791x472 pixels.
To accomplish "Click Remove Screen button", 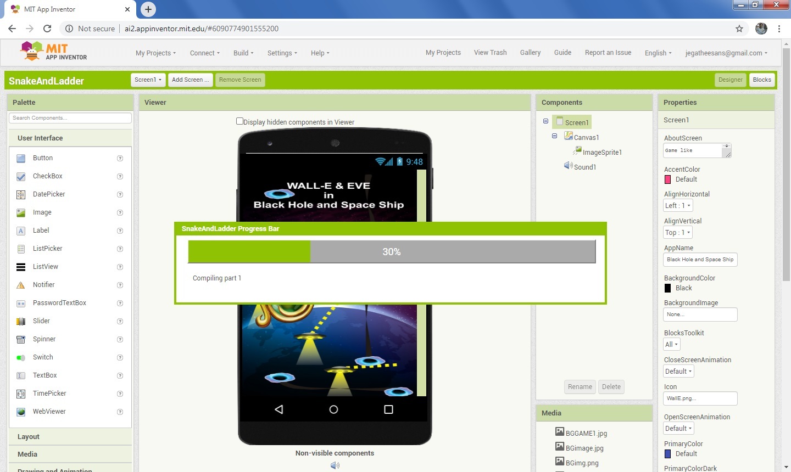I will 240,80.
